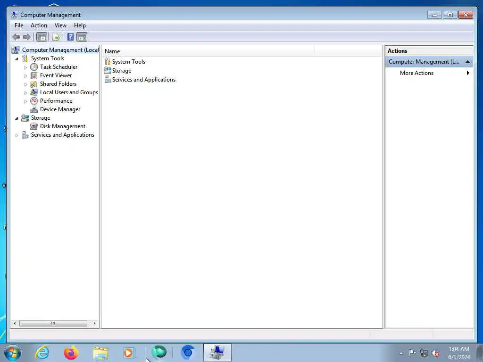Expand the Performance node

(x=25, y=101)
